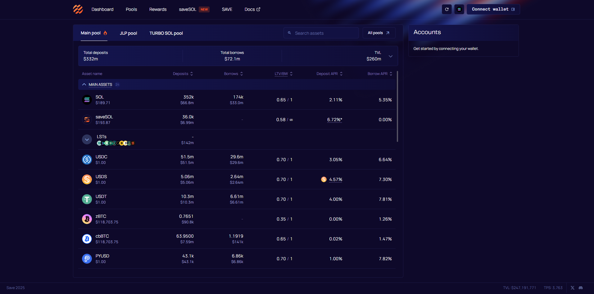
Task: Click the saveSOL 6.72%* deposit APR
Action: [335, 120]
